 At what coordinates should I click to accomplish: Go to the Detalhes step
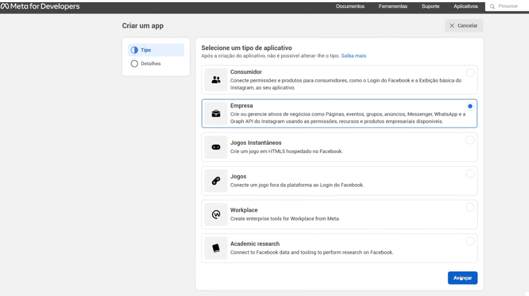156,63
